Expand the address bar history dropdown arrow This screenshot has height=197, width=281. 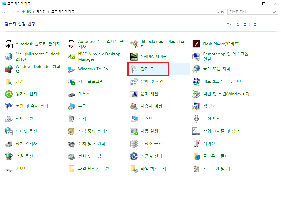218,12
